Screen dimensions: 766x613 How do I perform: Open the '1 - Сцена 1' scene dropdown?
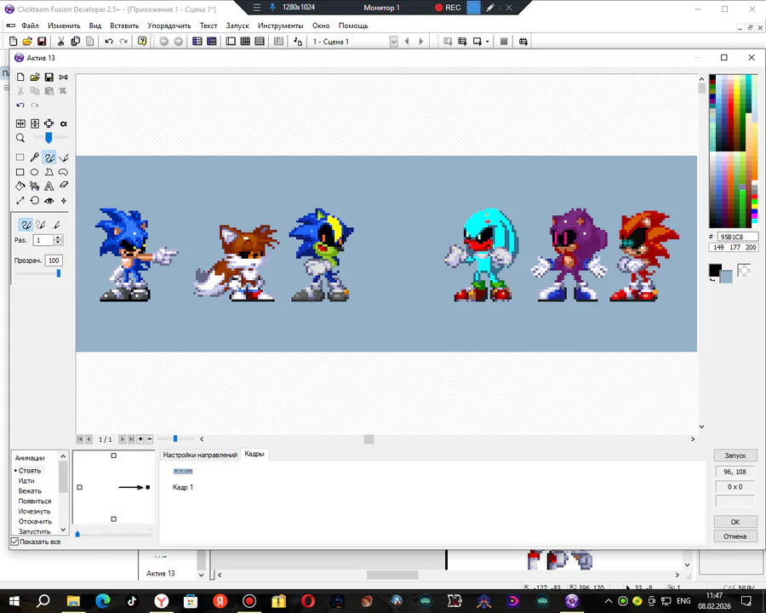(394, 42)
